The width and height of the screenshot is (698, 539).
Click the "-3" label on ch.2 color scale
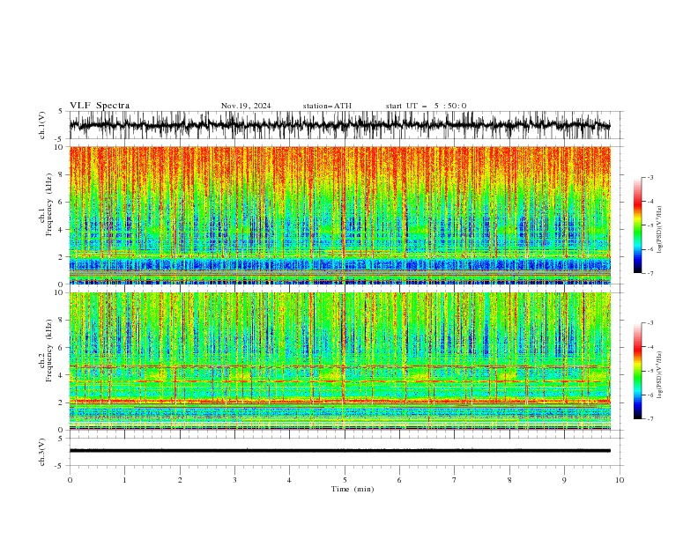coord(650,323)
